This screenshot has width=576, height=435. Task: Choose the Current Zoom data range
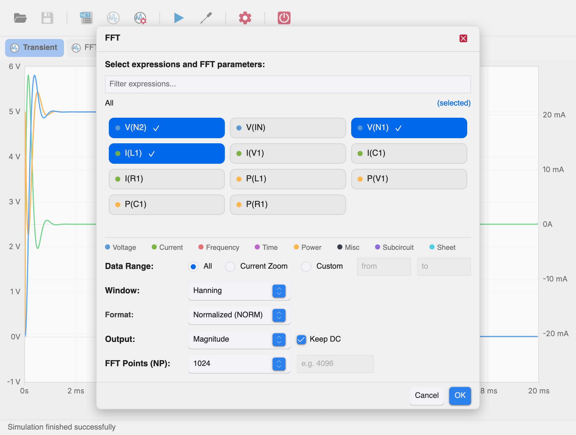[x=230, y=267]
